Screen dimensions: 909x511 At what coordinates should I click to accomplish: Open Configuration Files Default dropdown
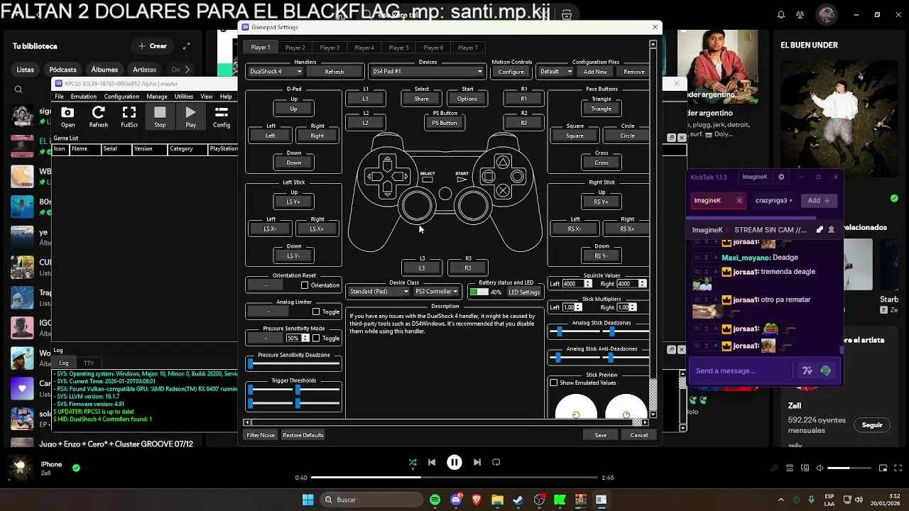tap(555, 72)
